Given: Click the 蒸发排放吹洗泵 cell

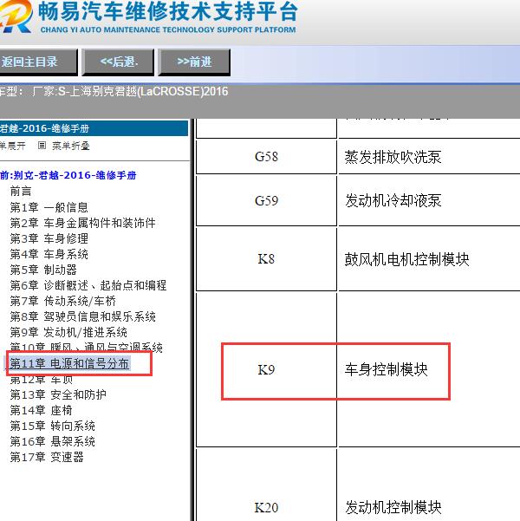Looking at the screenshot, I should click(429, 157).
